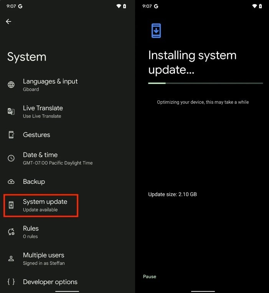
Task: Tap the back arrow on System screen
Action: click(x=8, y=21)
